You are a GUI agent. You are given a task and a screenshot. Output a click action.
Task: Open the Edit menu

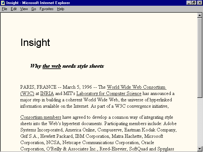point(14,9)
